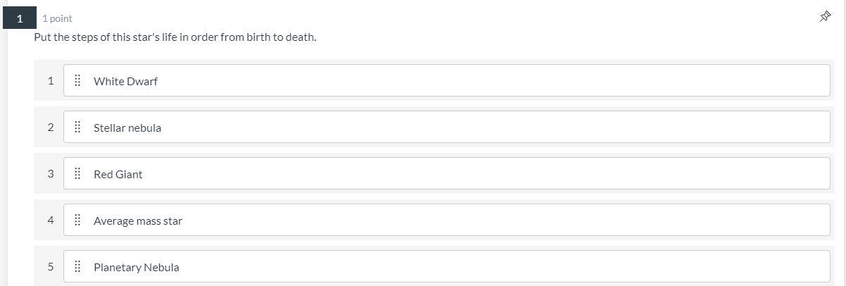Click the drag handle beside Stellar nebula

pos(77,128)
